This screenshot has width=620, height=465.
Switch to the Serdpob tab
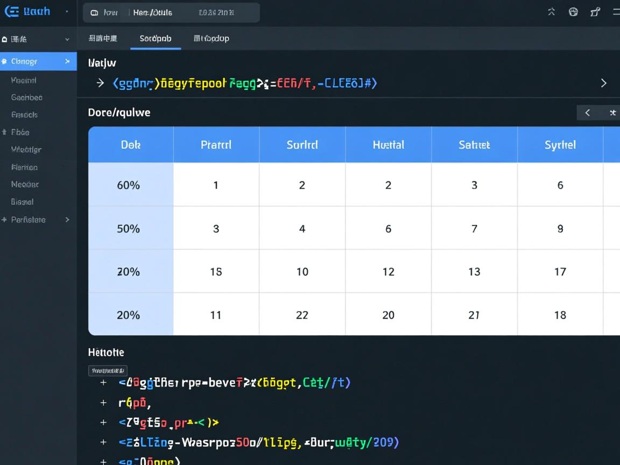coord(156,38)
